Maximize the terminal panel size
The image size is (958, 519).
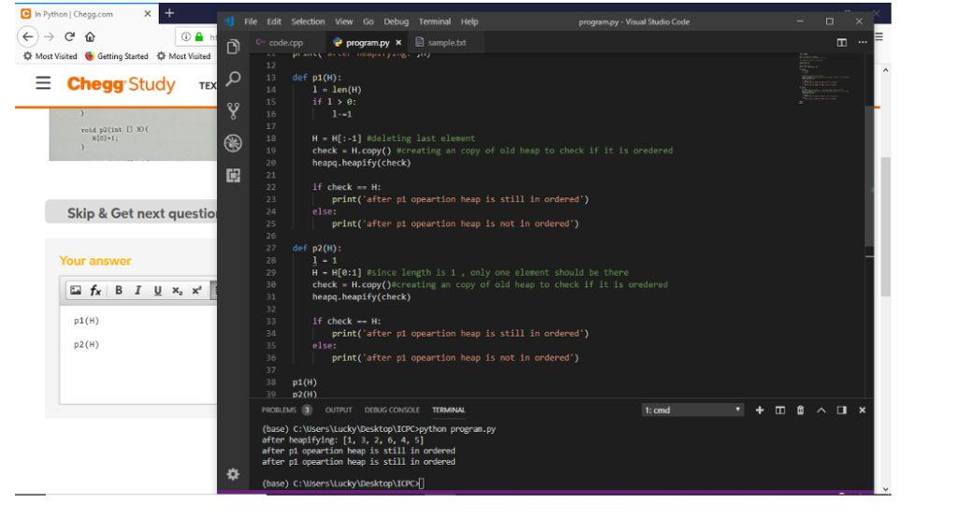pos(821,411)
